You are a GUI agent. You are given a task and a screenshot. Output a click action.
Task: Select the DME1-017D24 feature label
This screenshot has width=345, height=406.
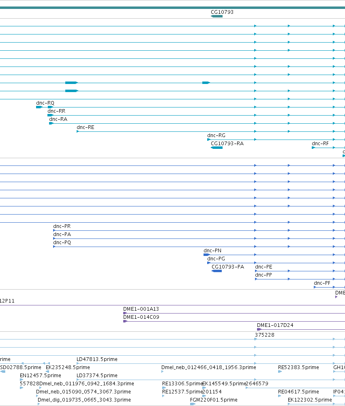275,325
